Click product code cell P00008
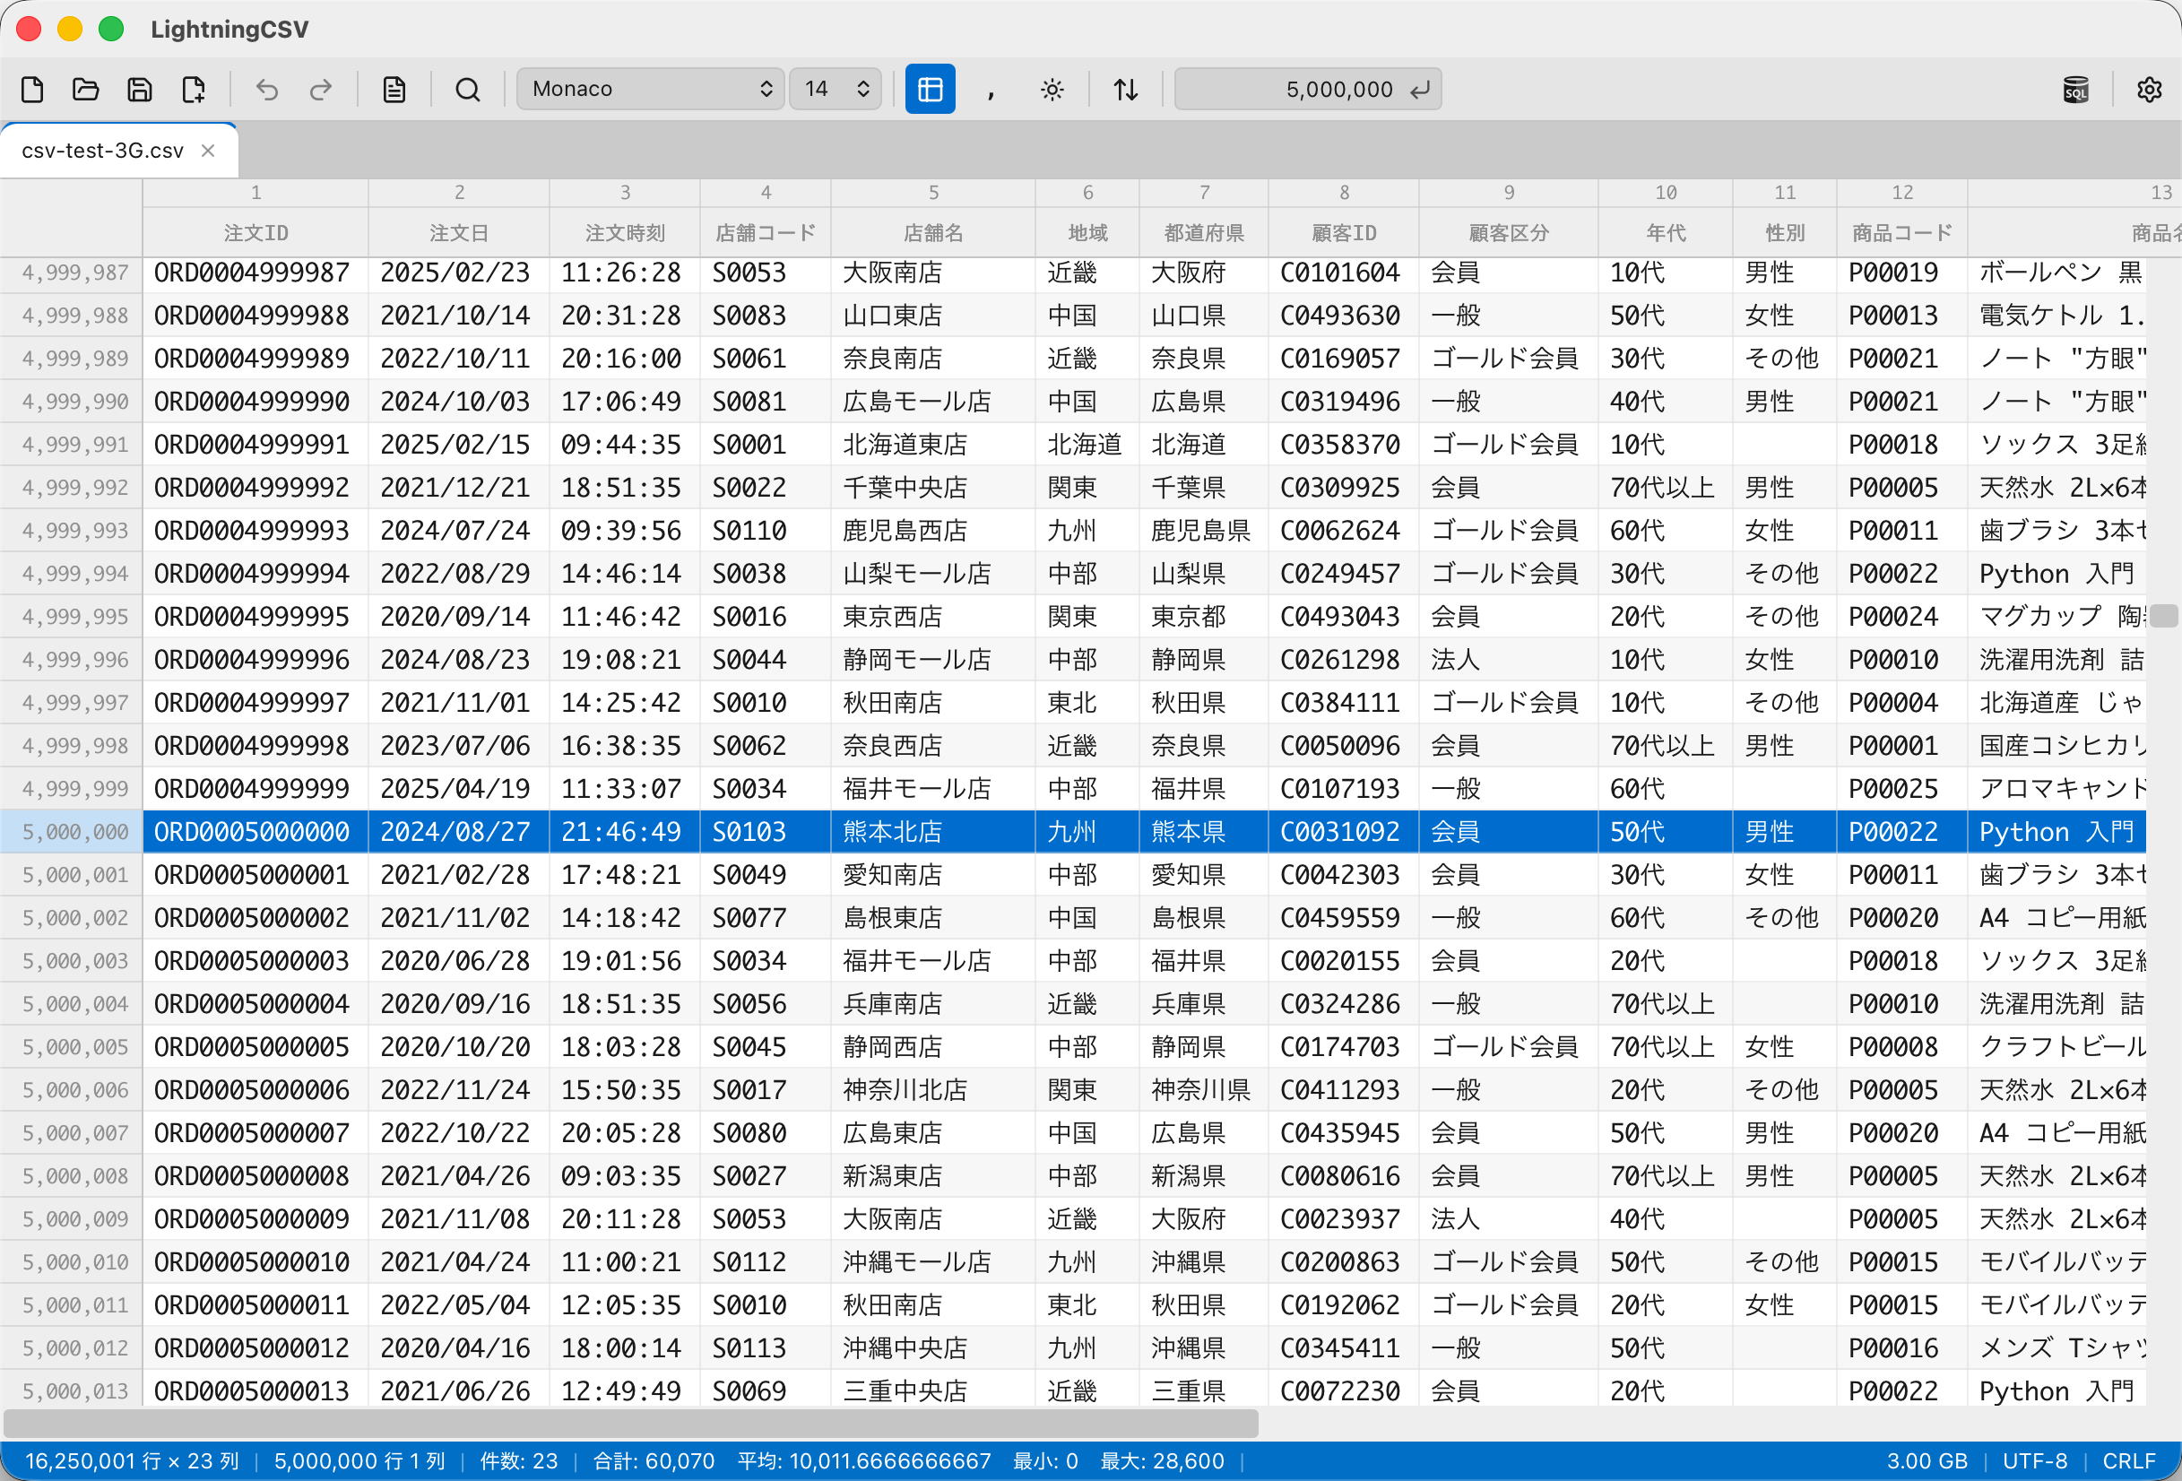2182x1481 pixels. coord(1902,1047)
